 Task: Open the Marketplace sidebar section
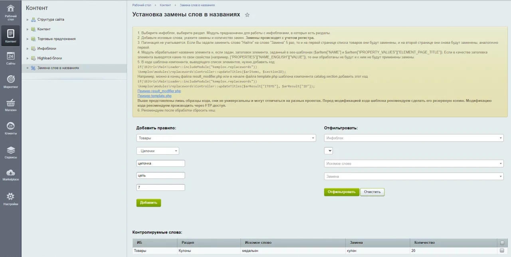pyautogui.click(x=11, y=175)
